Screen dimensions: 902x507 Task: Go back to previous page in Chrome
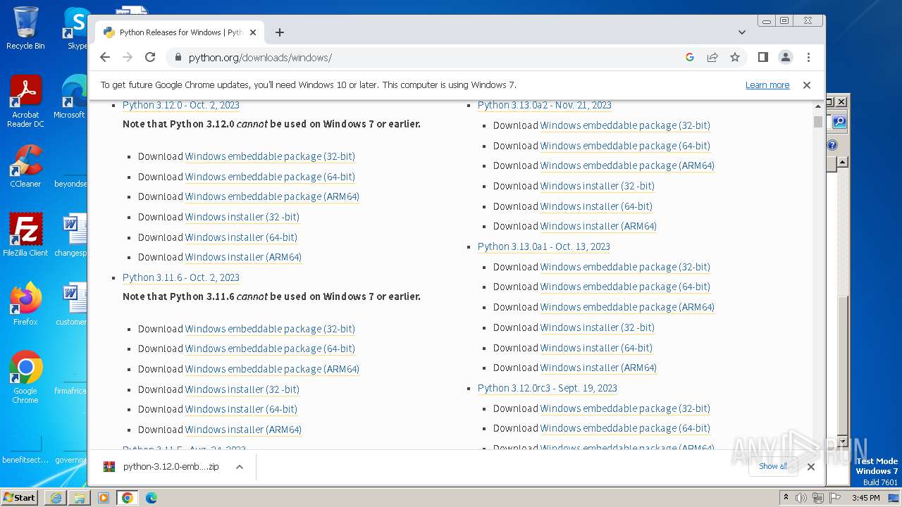tap(105, 57)
